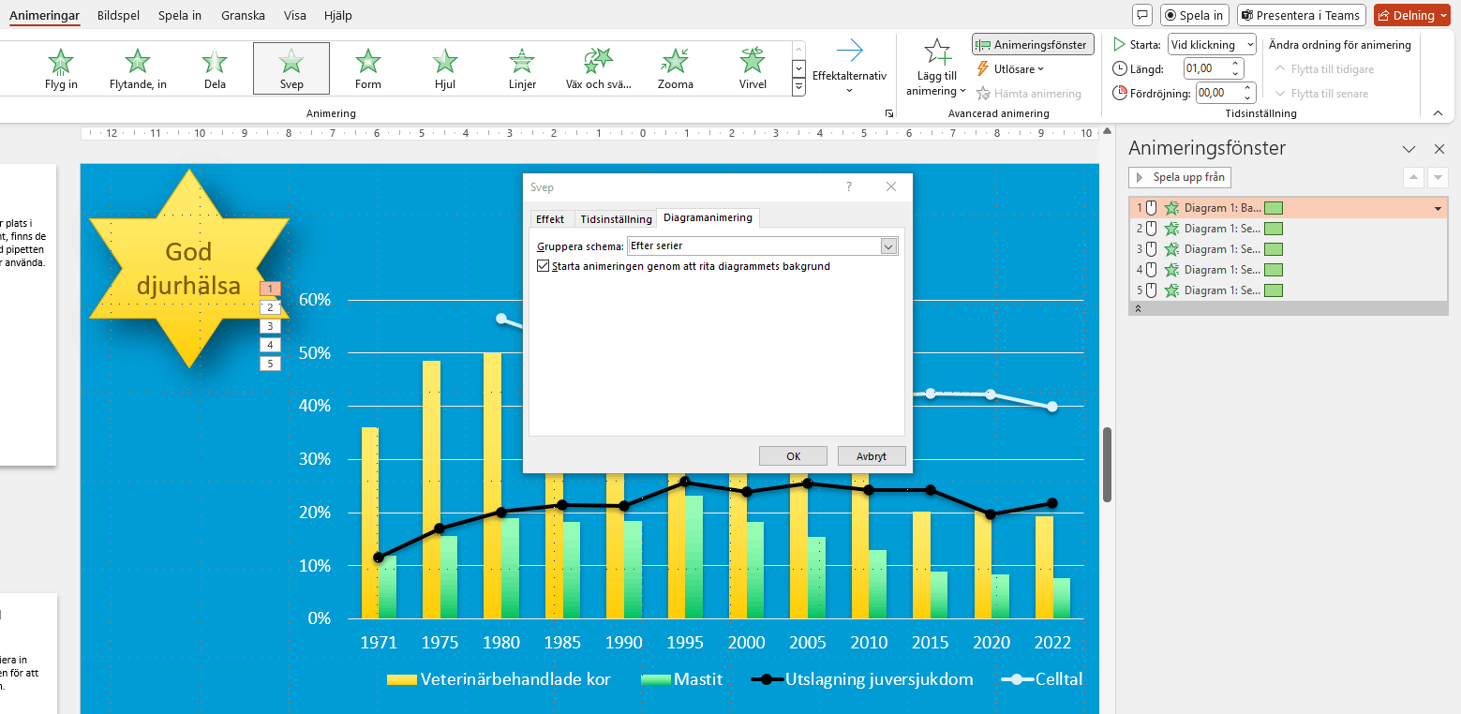Select the Virvel animation effect
The width and height of the screenshot is (1461, 714).
point(753,68)
